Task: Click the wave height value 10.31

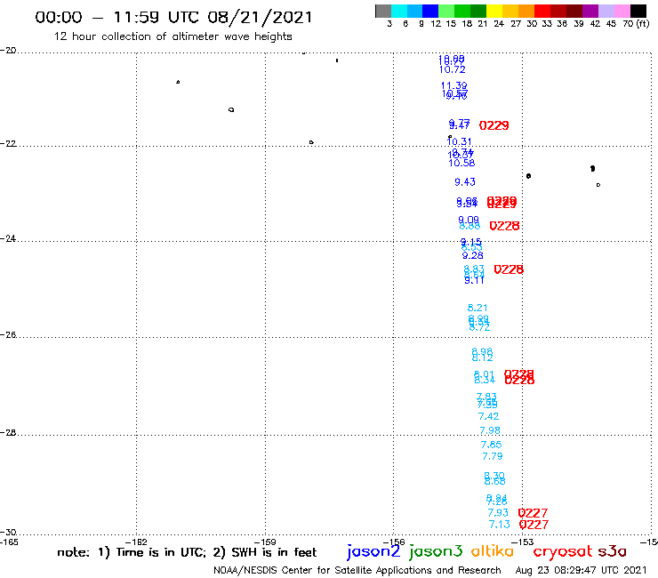Action: click(x=459, y=142)
